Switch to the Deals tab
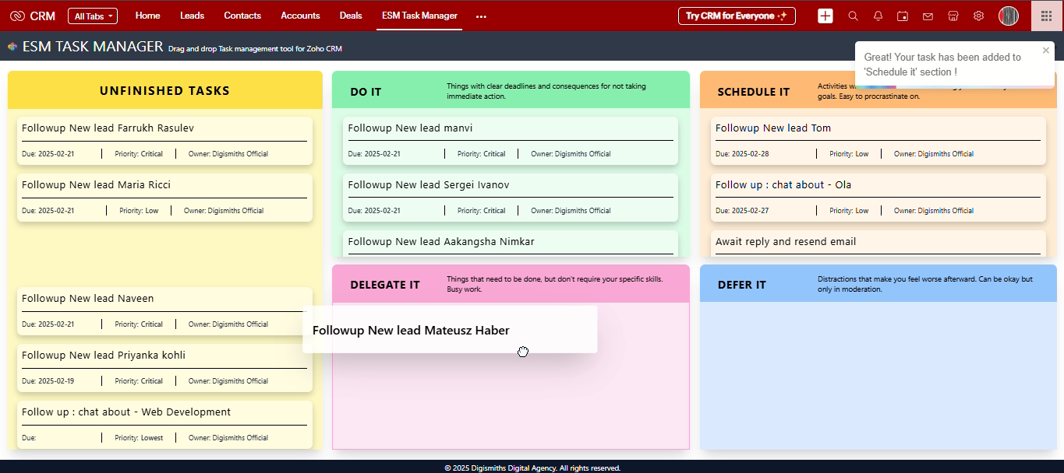 (351, 16)
